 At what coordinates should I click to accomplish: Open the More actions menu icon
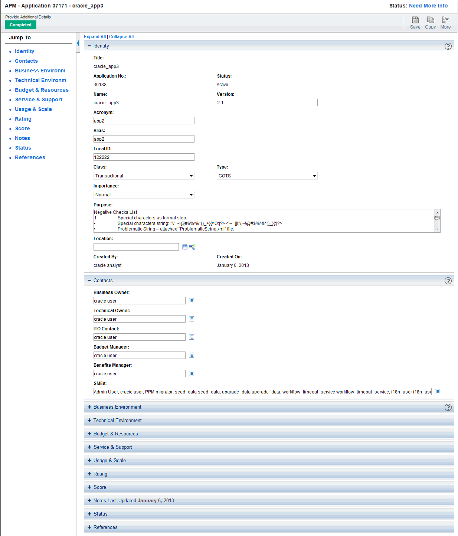coord(445,20)
